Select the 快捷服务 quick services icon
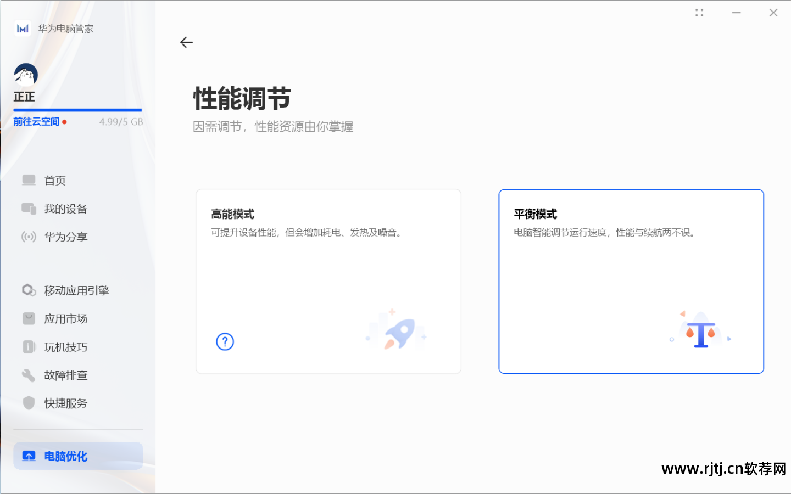 [x=29, y=403]
